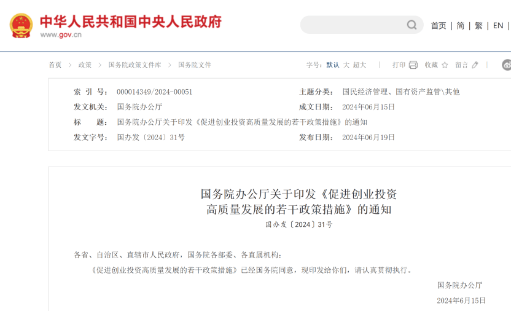
Task: Go to 首页 in top navigation
Action: point(439,25)
